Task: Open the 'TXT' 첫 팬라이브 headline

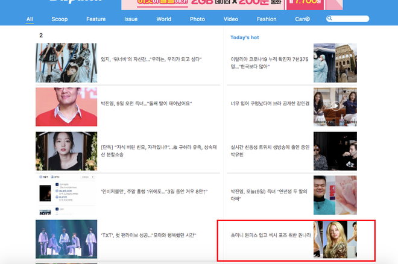Action: pyautogui.click(x=148, y=235)
